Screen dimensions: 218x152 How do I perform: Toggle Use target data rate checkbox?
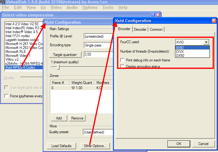click(x=6, y=88)
